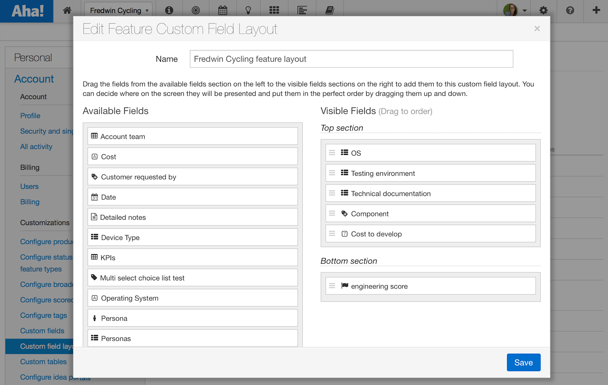Open the settings gear
The width and height of the screenshot is (608, 385).
coord(543,10)
